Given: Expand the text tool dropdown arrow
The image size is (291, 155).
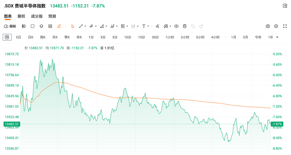Looking at the screenshot, I should [148, 26].
